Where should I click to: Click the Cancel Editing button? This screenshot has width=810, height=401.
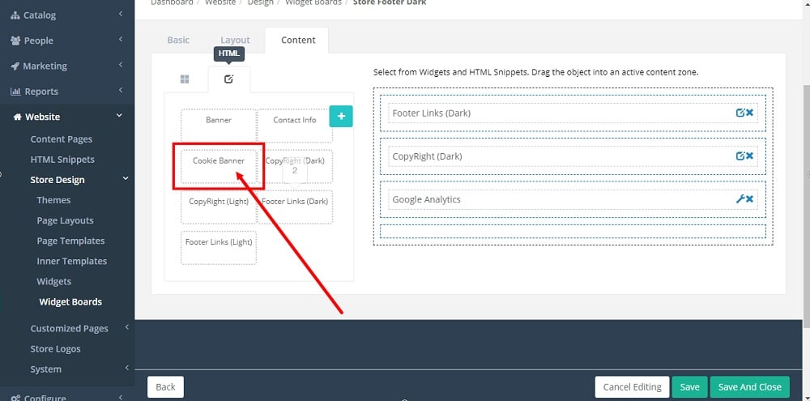[x=633, y=387]
